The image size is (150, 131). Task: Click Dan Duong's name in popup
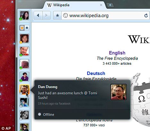pyautogui.click(x=48, y=87)
